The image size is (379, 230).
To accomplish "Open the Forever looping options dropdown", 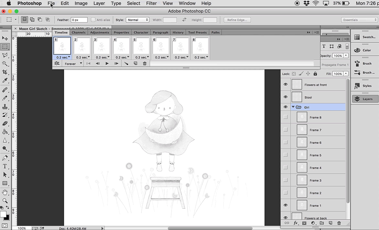I will tap(73, 63).
